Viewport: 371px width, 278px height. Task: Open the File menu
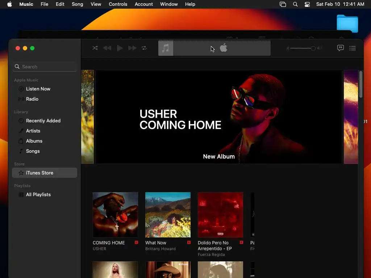click(x=45, y=4)
